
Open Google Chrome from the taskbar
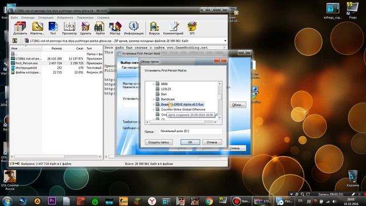point(209,201)
